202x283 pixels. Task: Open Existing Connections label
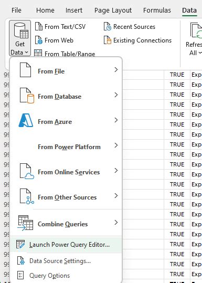tap(143, 40)
